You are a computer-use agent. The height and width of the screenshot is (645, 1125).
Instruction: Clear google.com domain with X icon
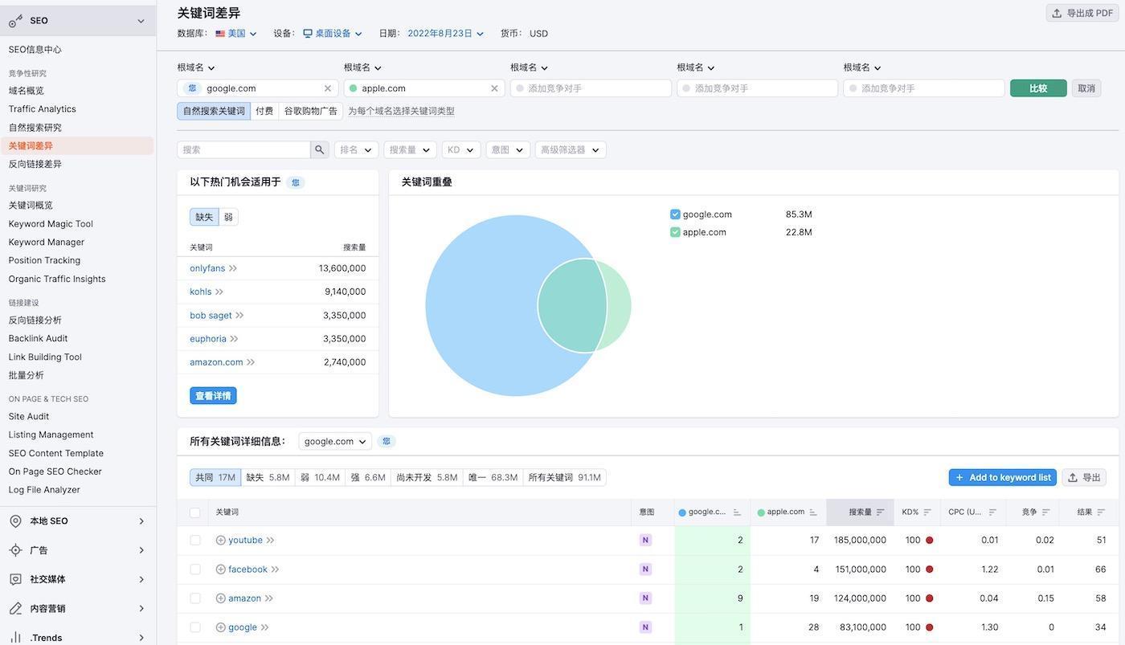tap(328, 88)
